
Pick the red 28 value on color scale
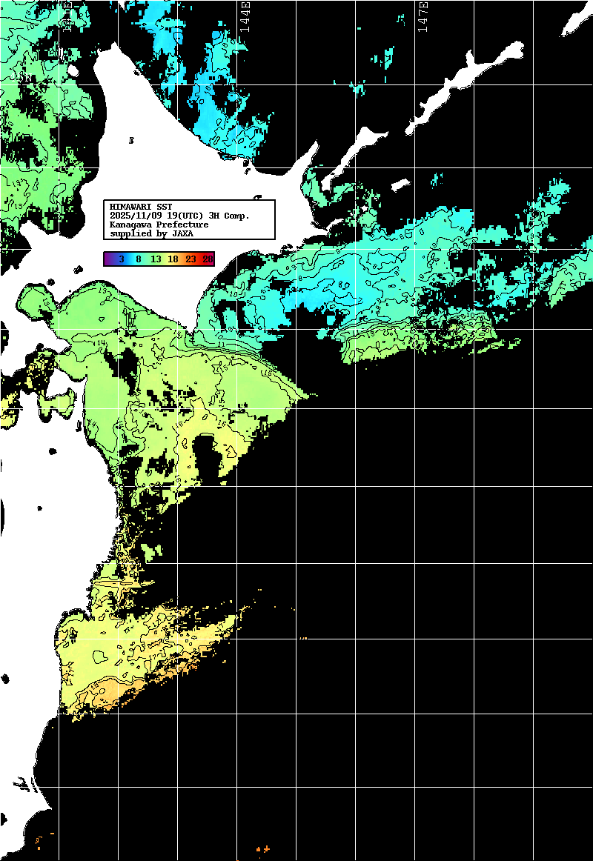207,259
